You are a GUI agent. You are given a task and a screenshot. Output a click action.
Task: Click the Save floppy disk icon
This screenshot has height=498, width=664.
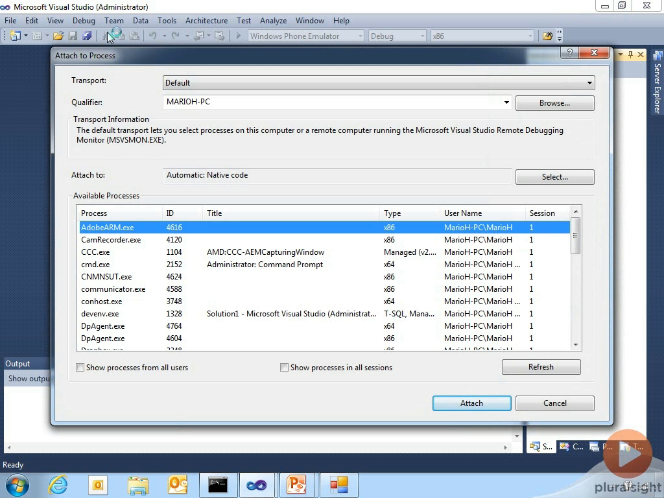[x=73, y=36]
